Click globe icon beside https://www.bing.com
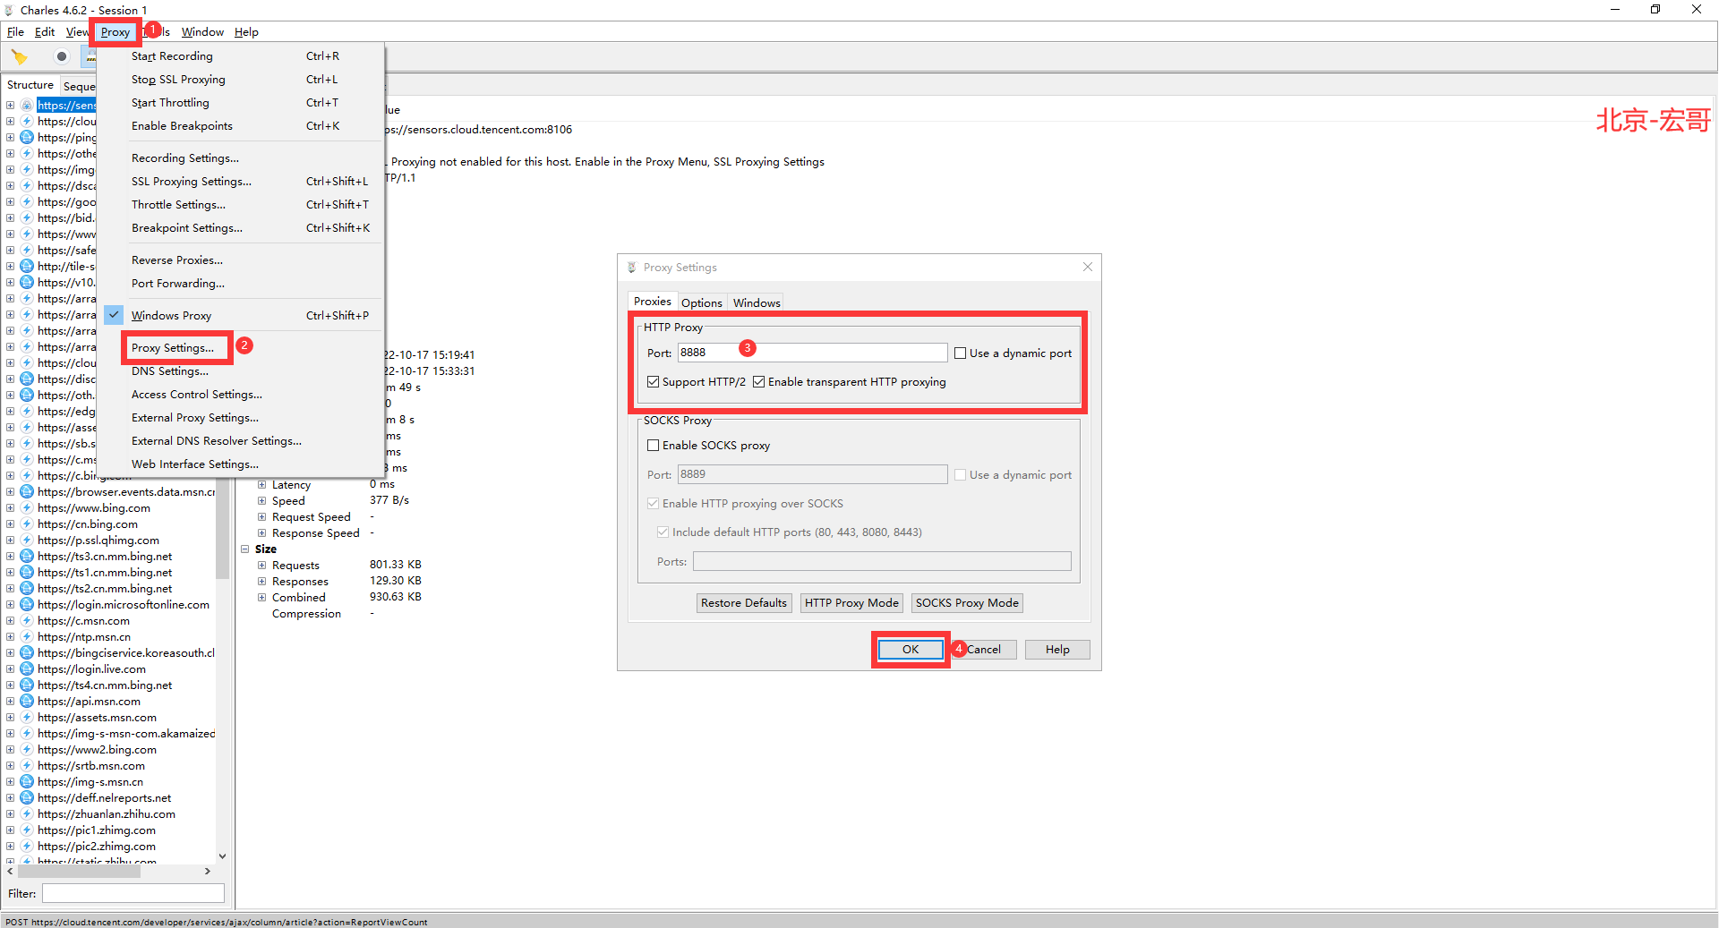The height and width of the screenshot is (928, 1719). coord(27,508)
